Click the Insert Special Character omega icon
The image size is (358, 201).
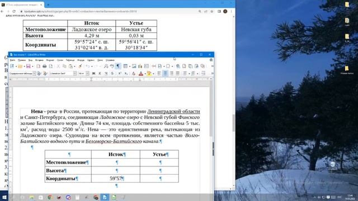point(168,66)
